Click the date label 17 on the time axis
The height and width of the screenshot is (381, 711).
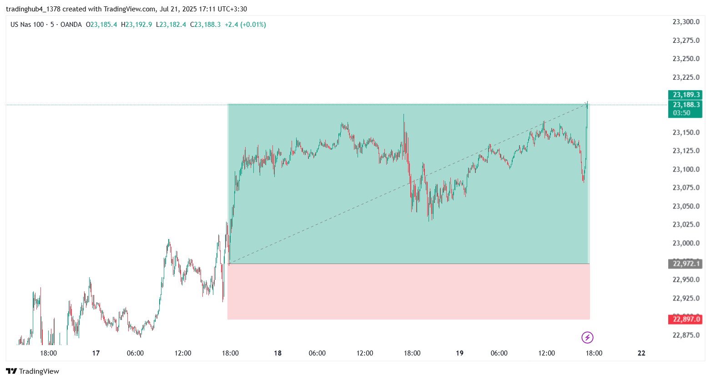(x=96, y=353)
